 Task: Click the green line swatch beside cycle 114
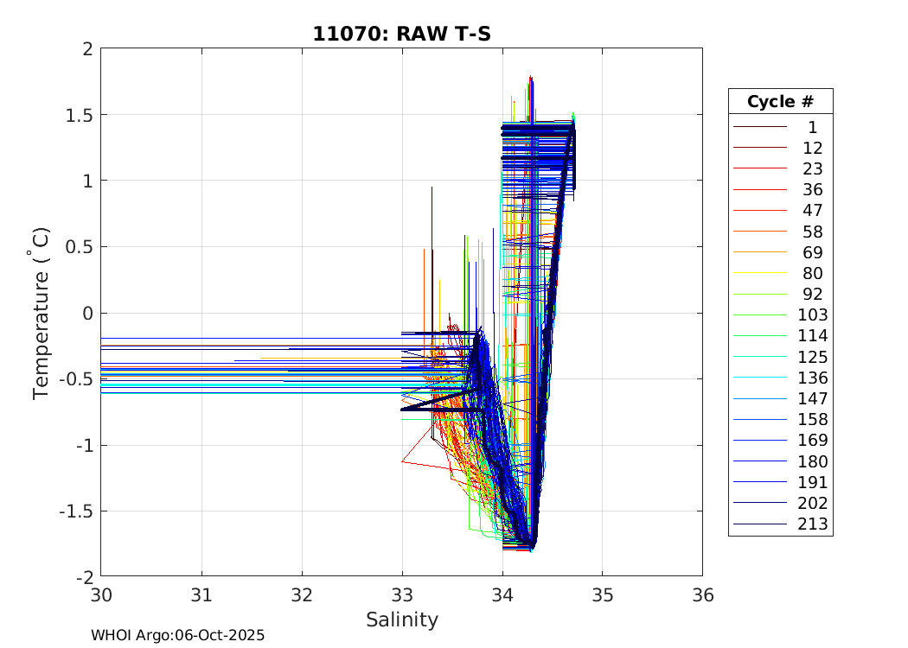[x=759, y=336]
